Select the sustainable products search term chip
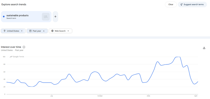This screenshot has width=210, height=99. [26, 17]
